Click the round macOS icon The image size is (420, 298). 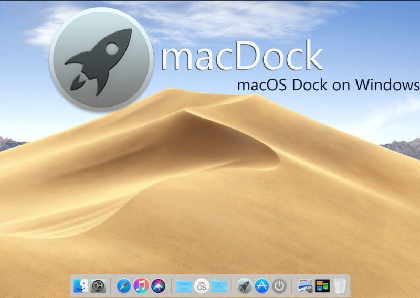point(202,286)
